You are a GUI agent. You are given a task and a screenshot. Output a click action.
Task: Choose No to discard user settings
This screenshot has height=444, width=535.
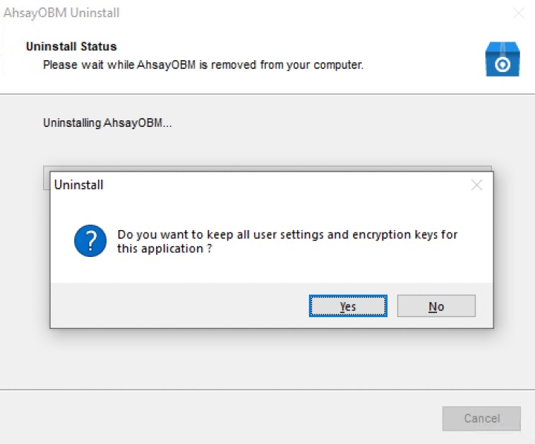[436, 306]
